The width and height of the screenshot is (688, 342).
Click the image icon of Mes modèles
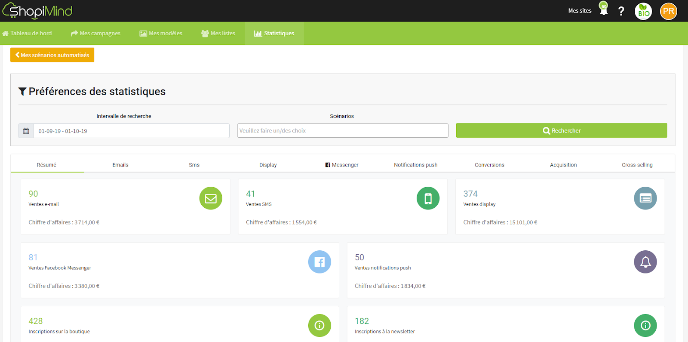[x=143, y=34]
